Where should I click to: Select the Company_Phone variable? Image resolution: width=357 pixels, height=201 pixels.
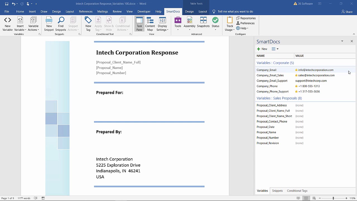coord(305,86)
